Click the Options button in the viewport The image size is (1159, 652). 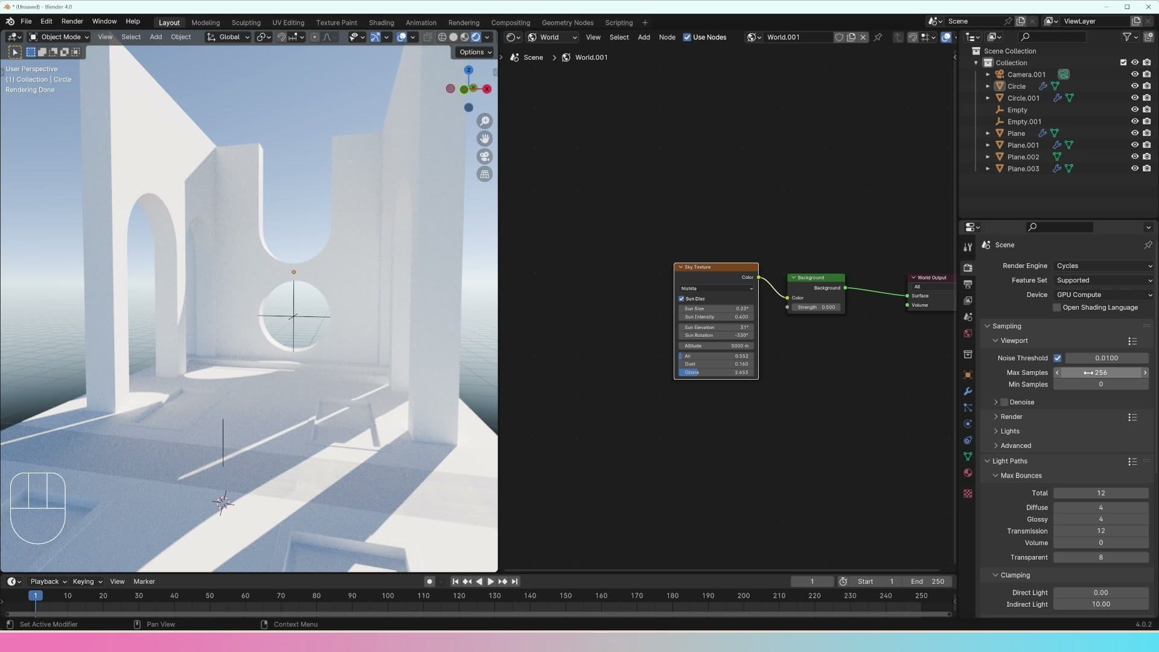pyautogui.click(x=474, y=53)
